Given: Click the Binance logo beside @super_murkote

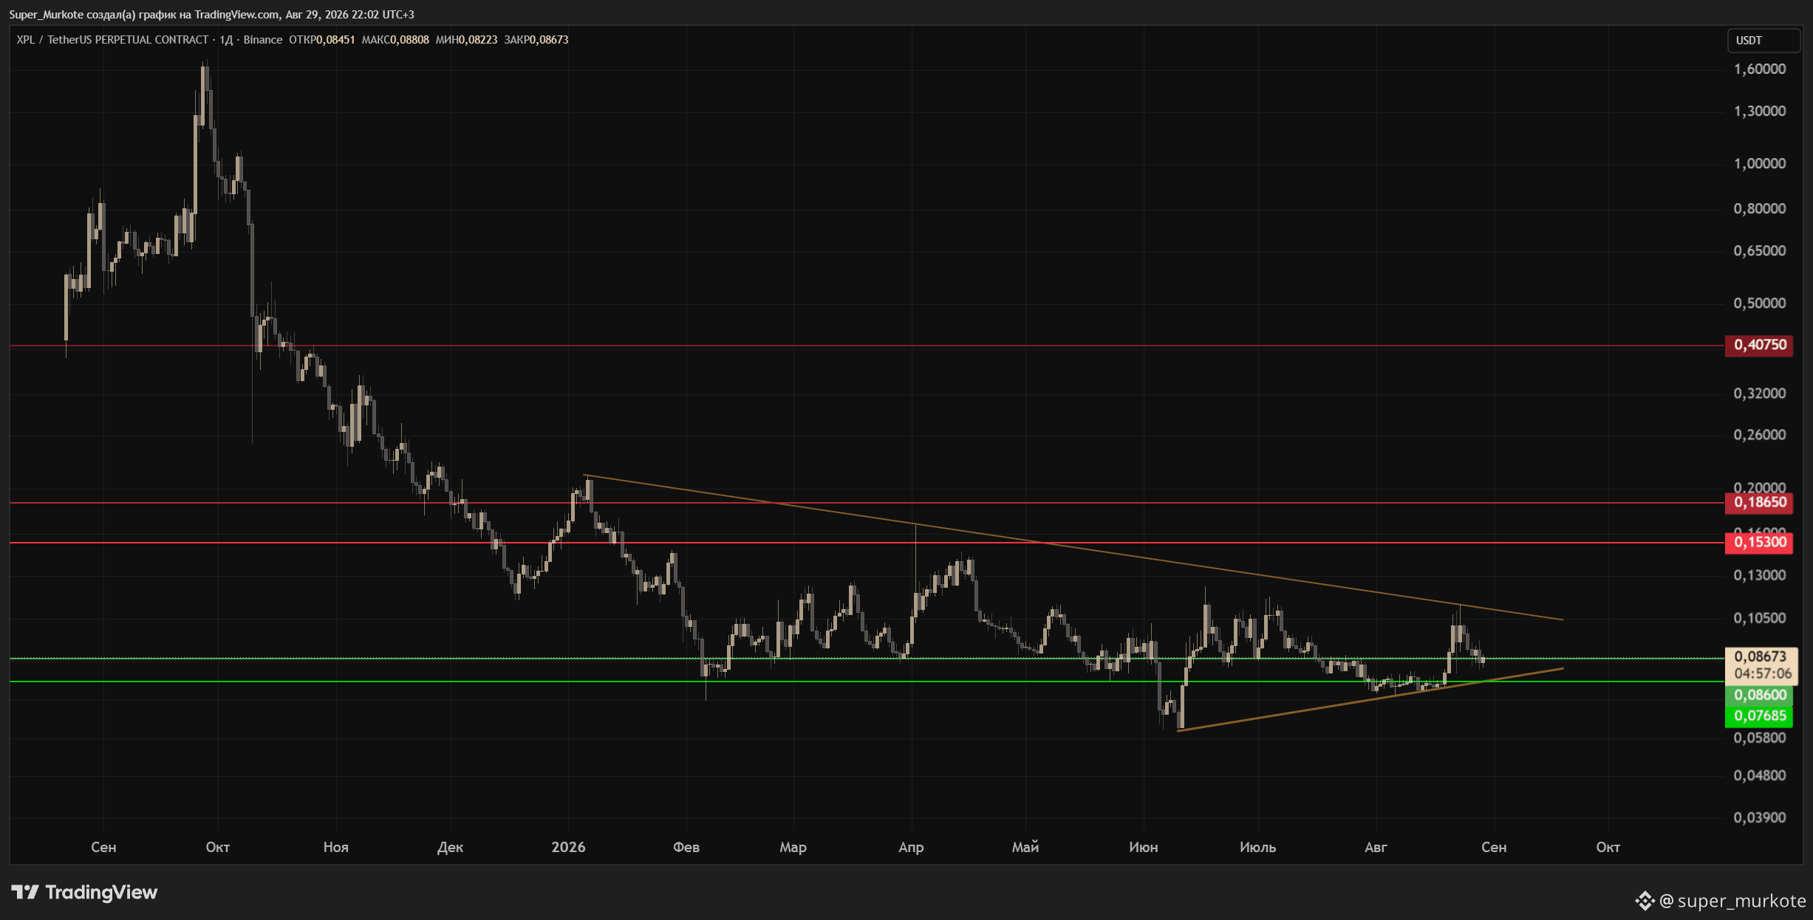Looking at the screenshot, I should pos(1645,901).
